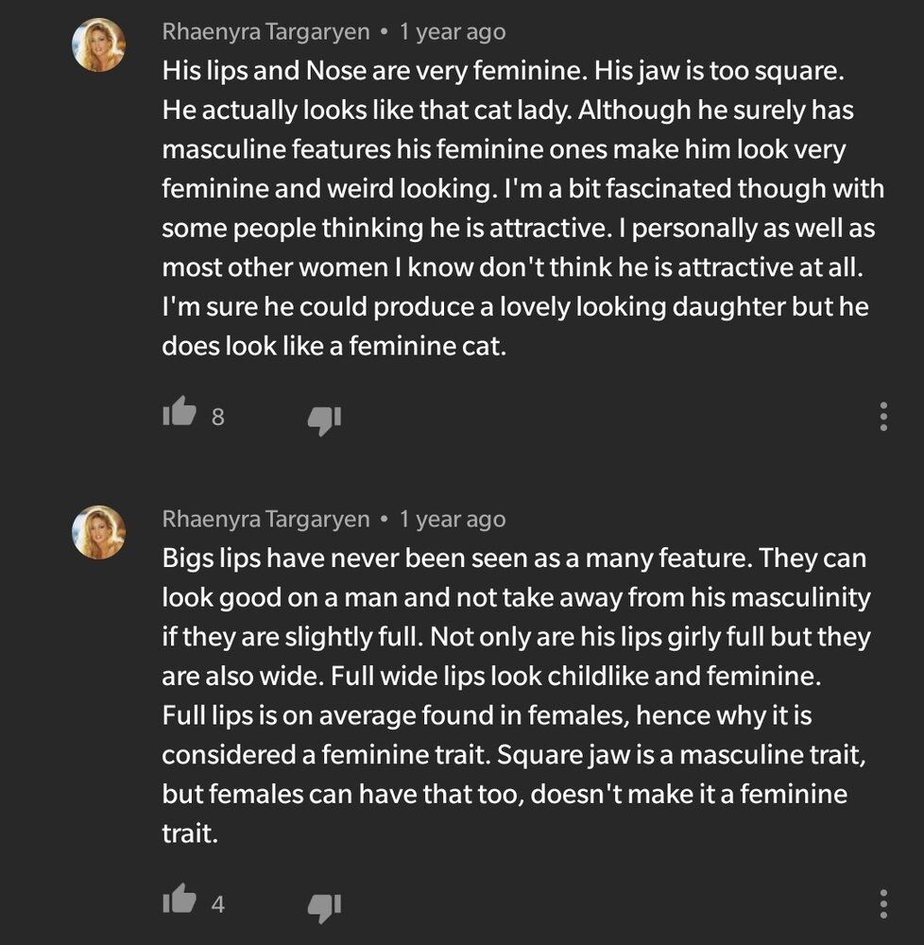Like the comment with 4 likes

[180, 901]
